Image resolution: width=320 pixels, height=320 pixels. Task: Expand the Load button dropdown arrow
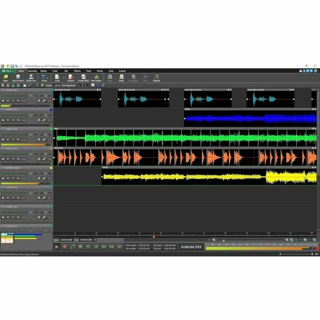coord(64,78)
